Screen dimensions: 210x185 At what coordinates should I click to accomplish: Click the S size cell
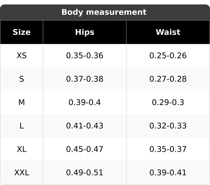tap(22, 79)
